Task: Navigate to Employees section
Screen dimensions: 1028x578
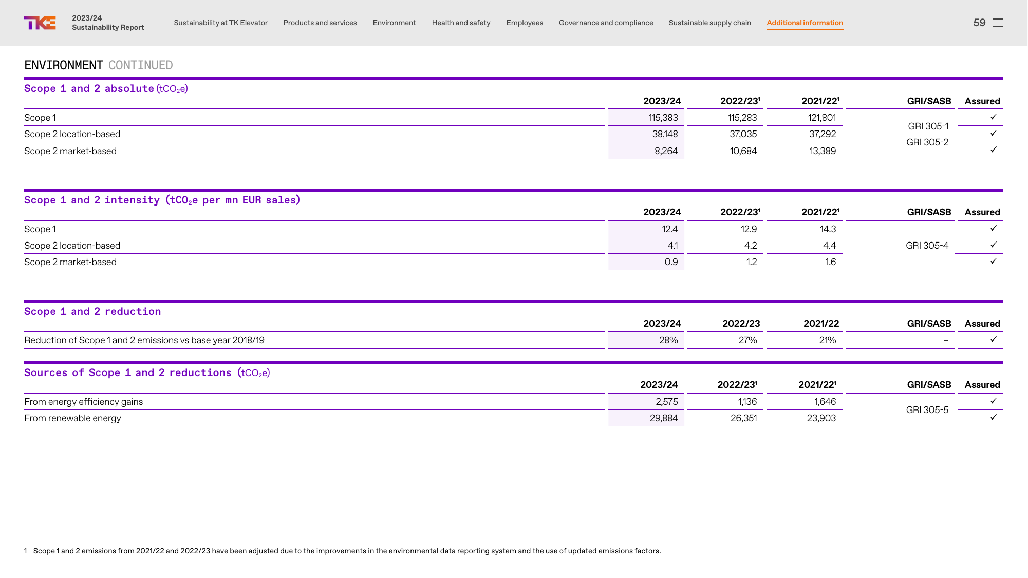Action: (524, 23)
